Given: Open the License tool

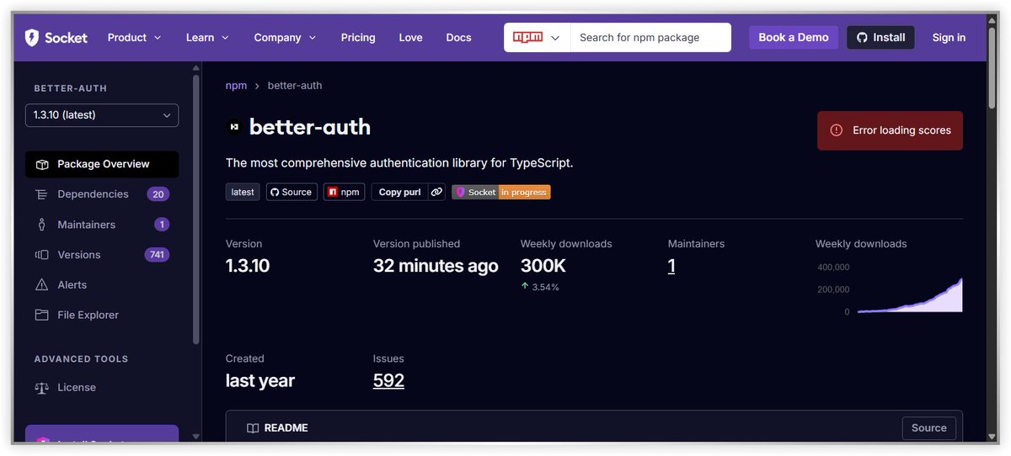Looking at the screenshot, I should tap(102, 388).
